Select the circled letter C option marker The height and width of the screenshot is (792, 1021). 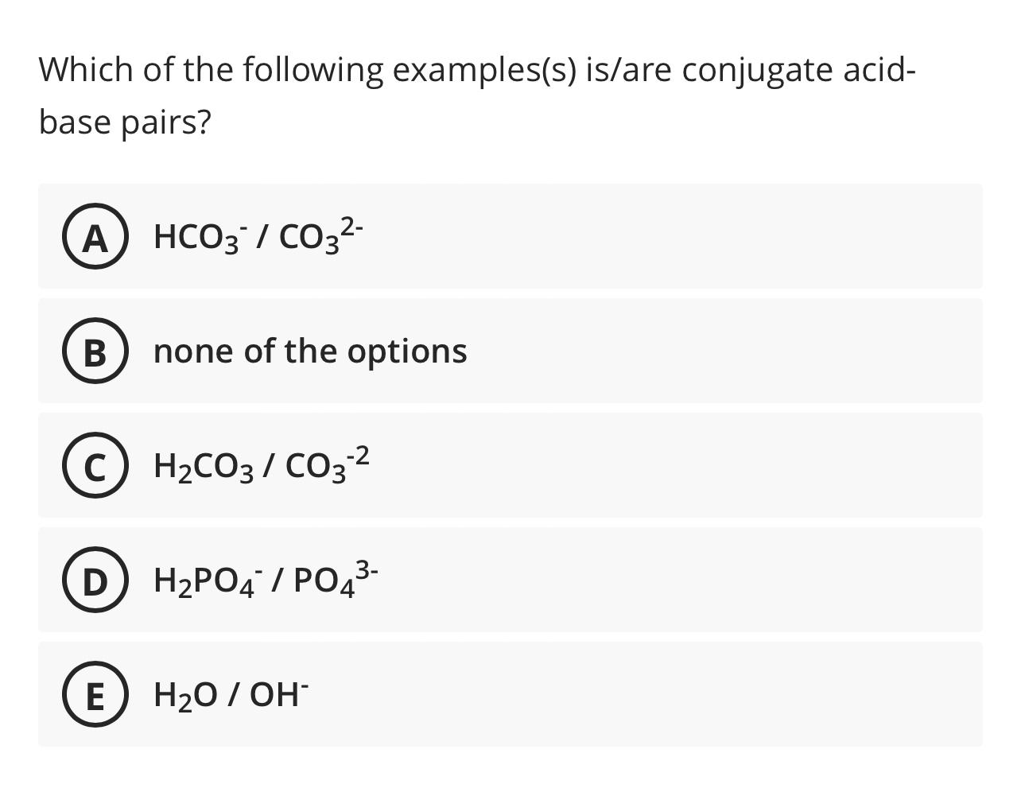click(95, 466)
